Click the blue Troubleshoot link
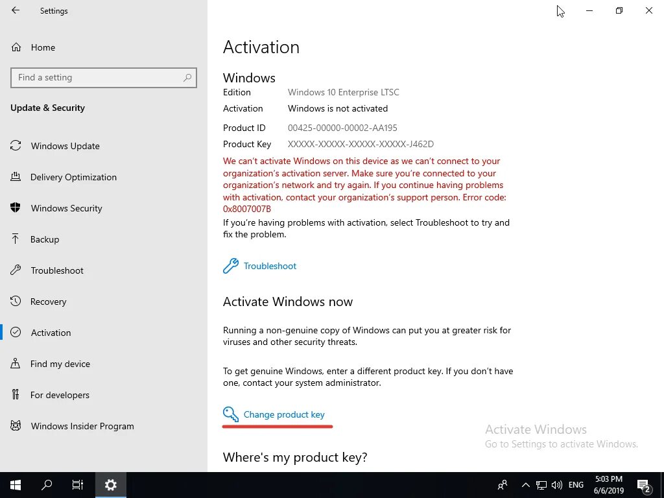The height and width of the screenshot is (498, 664). click(x=270, y=266)
